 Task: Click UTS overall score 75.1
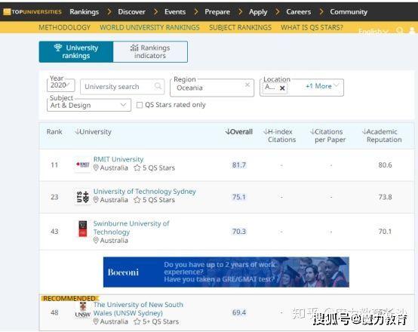(x=239, y=197)
